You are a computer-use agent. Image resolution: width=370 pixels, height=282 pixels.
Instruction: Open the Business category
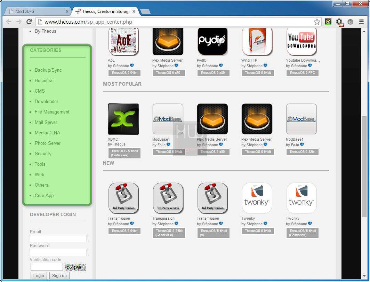[44, 80]
